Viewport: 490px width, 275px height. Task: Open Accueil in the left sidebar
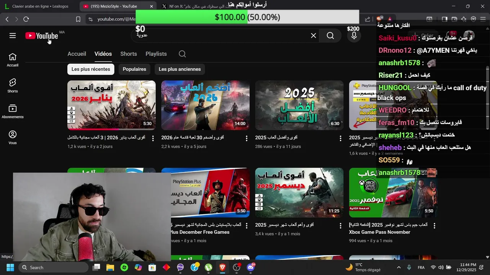coord(13,60)
